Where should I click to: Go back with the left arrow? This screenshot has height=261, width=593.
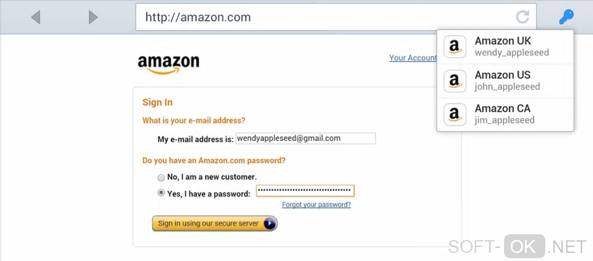click(x=35, y=17)
